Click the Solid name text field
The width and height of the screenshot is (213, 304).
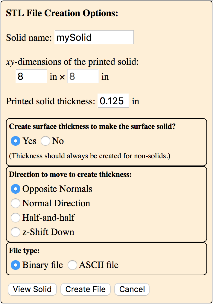[x=94, y=37]
